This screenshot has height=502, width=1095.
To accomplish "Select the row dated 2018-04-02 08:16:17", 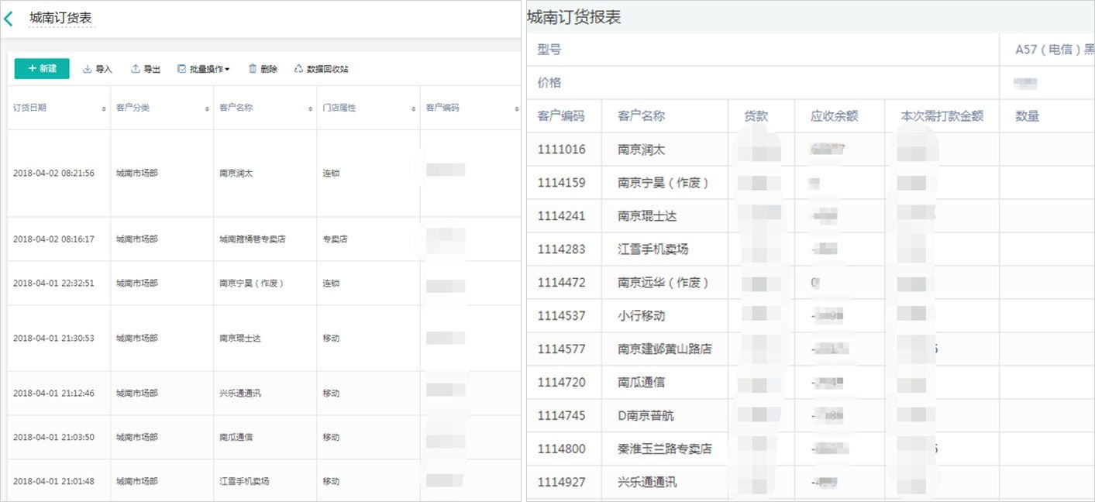I will (x=263, y=239).
